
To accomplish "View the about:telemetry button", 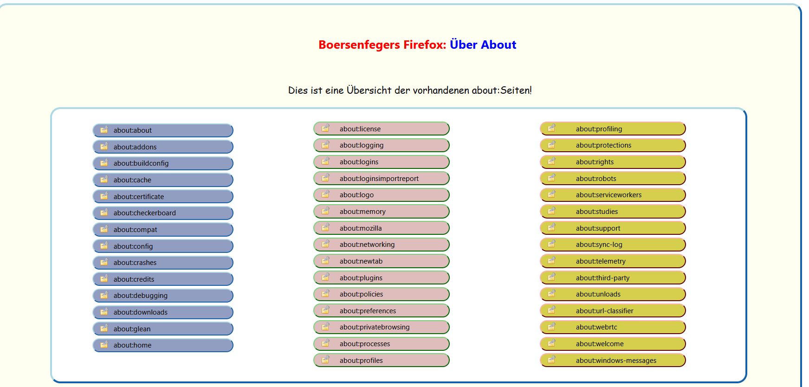I will click(x=613, y=261).
